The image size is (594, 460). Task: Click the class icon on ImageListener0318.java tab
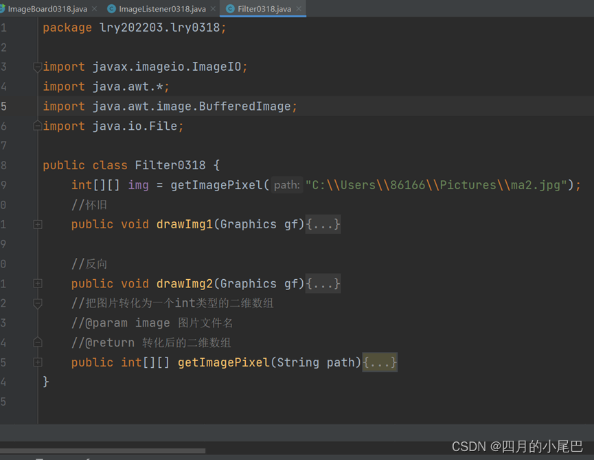(111, 9)
